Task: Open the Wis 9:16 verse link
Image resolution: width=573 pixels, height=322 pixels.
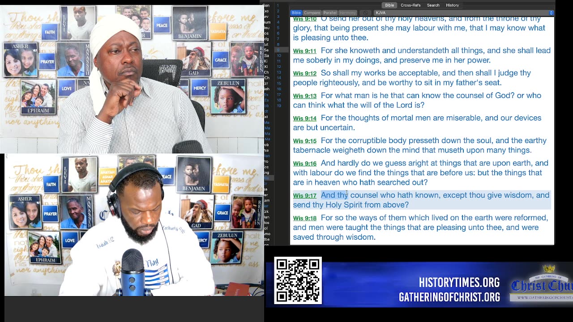Action: click(304, 164)
